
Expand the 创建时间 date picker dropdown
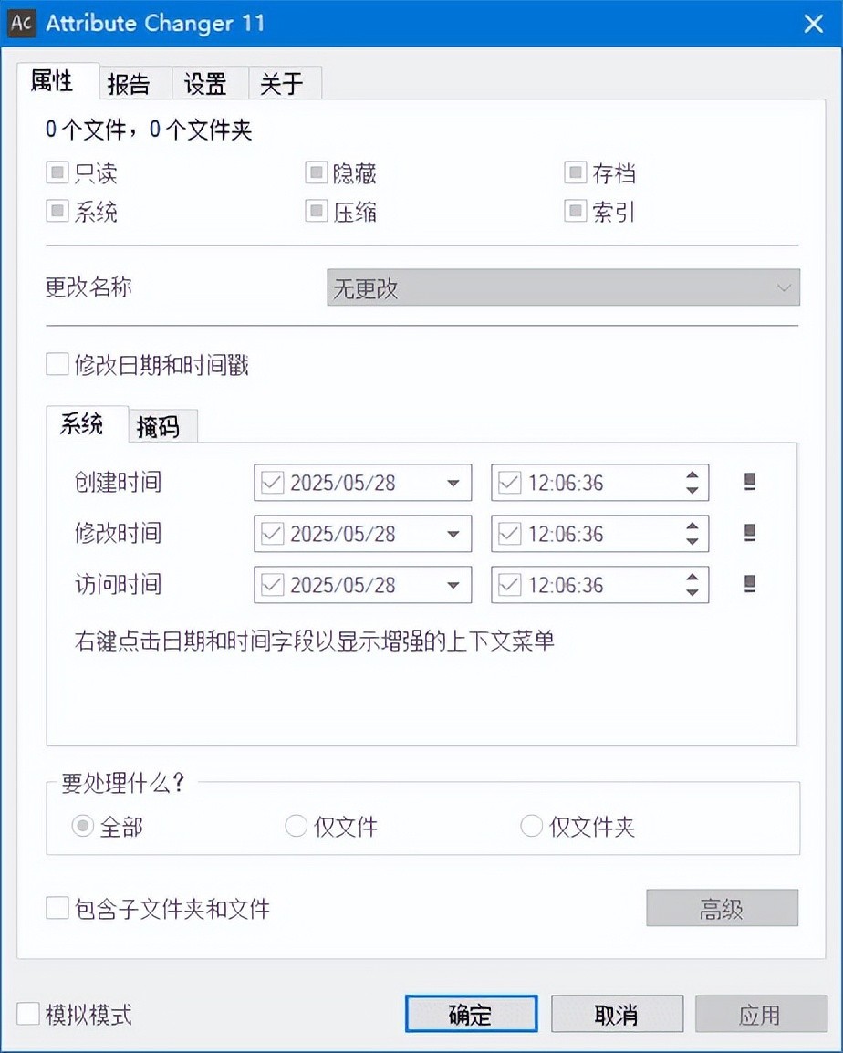click(x=453, y=484)
